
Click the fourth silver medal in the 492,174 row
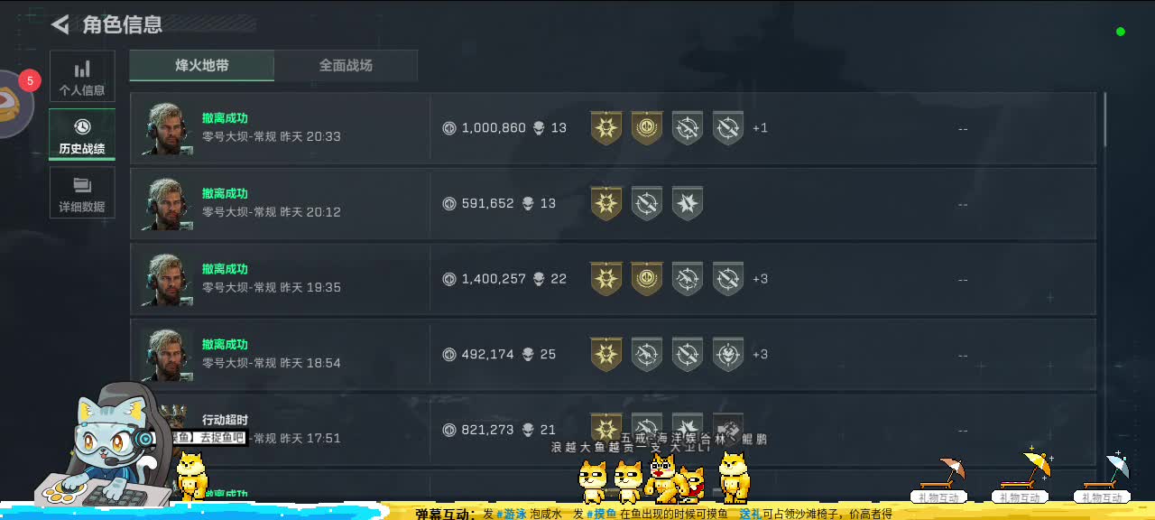[728, 354]
